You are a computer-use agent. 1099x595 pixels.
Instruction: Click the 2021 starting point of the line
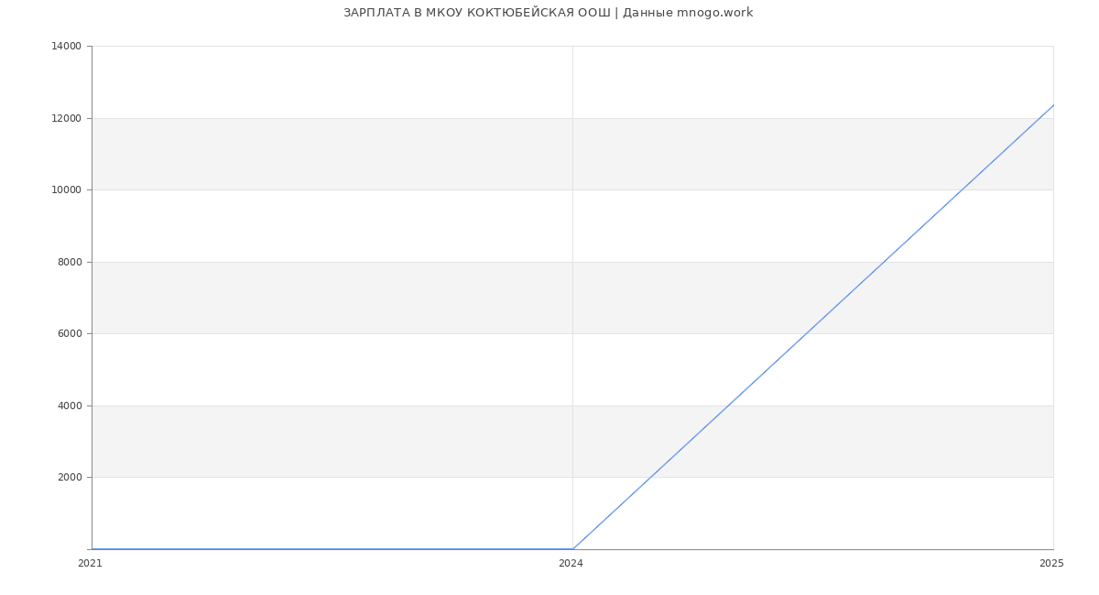tap(92, 549)
